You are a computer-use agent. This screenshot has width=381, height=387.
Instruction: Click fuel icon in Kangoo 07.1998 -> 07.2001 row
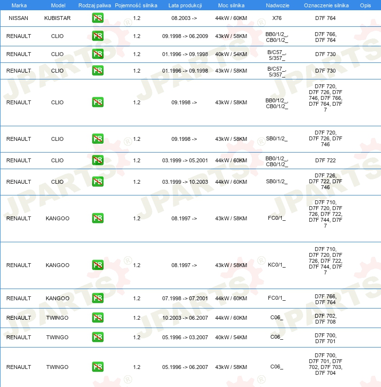[x=98, y=298]
